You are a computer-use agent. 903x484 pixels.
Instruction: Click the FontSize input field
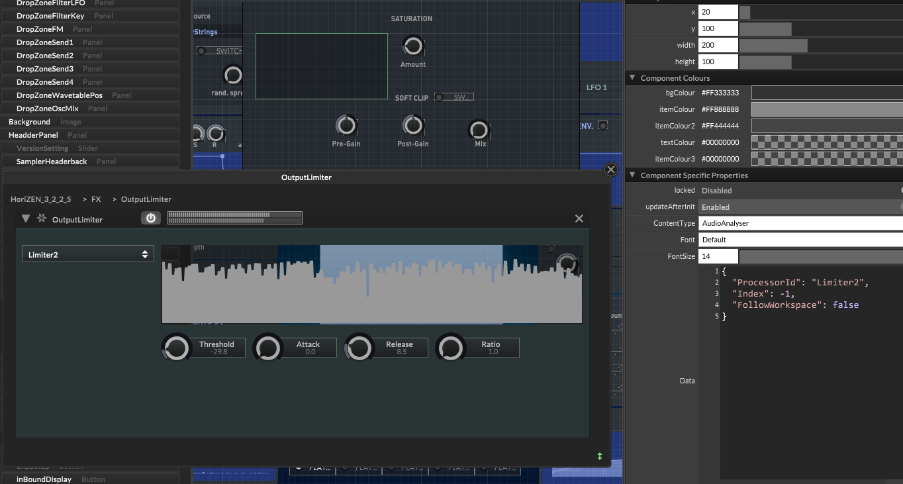pyautogui.click(x=718, y=256)
